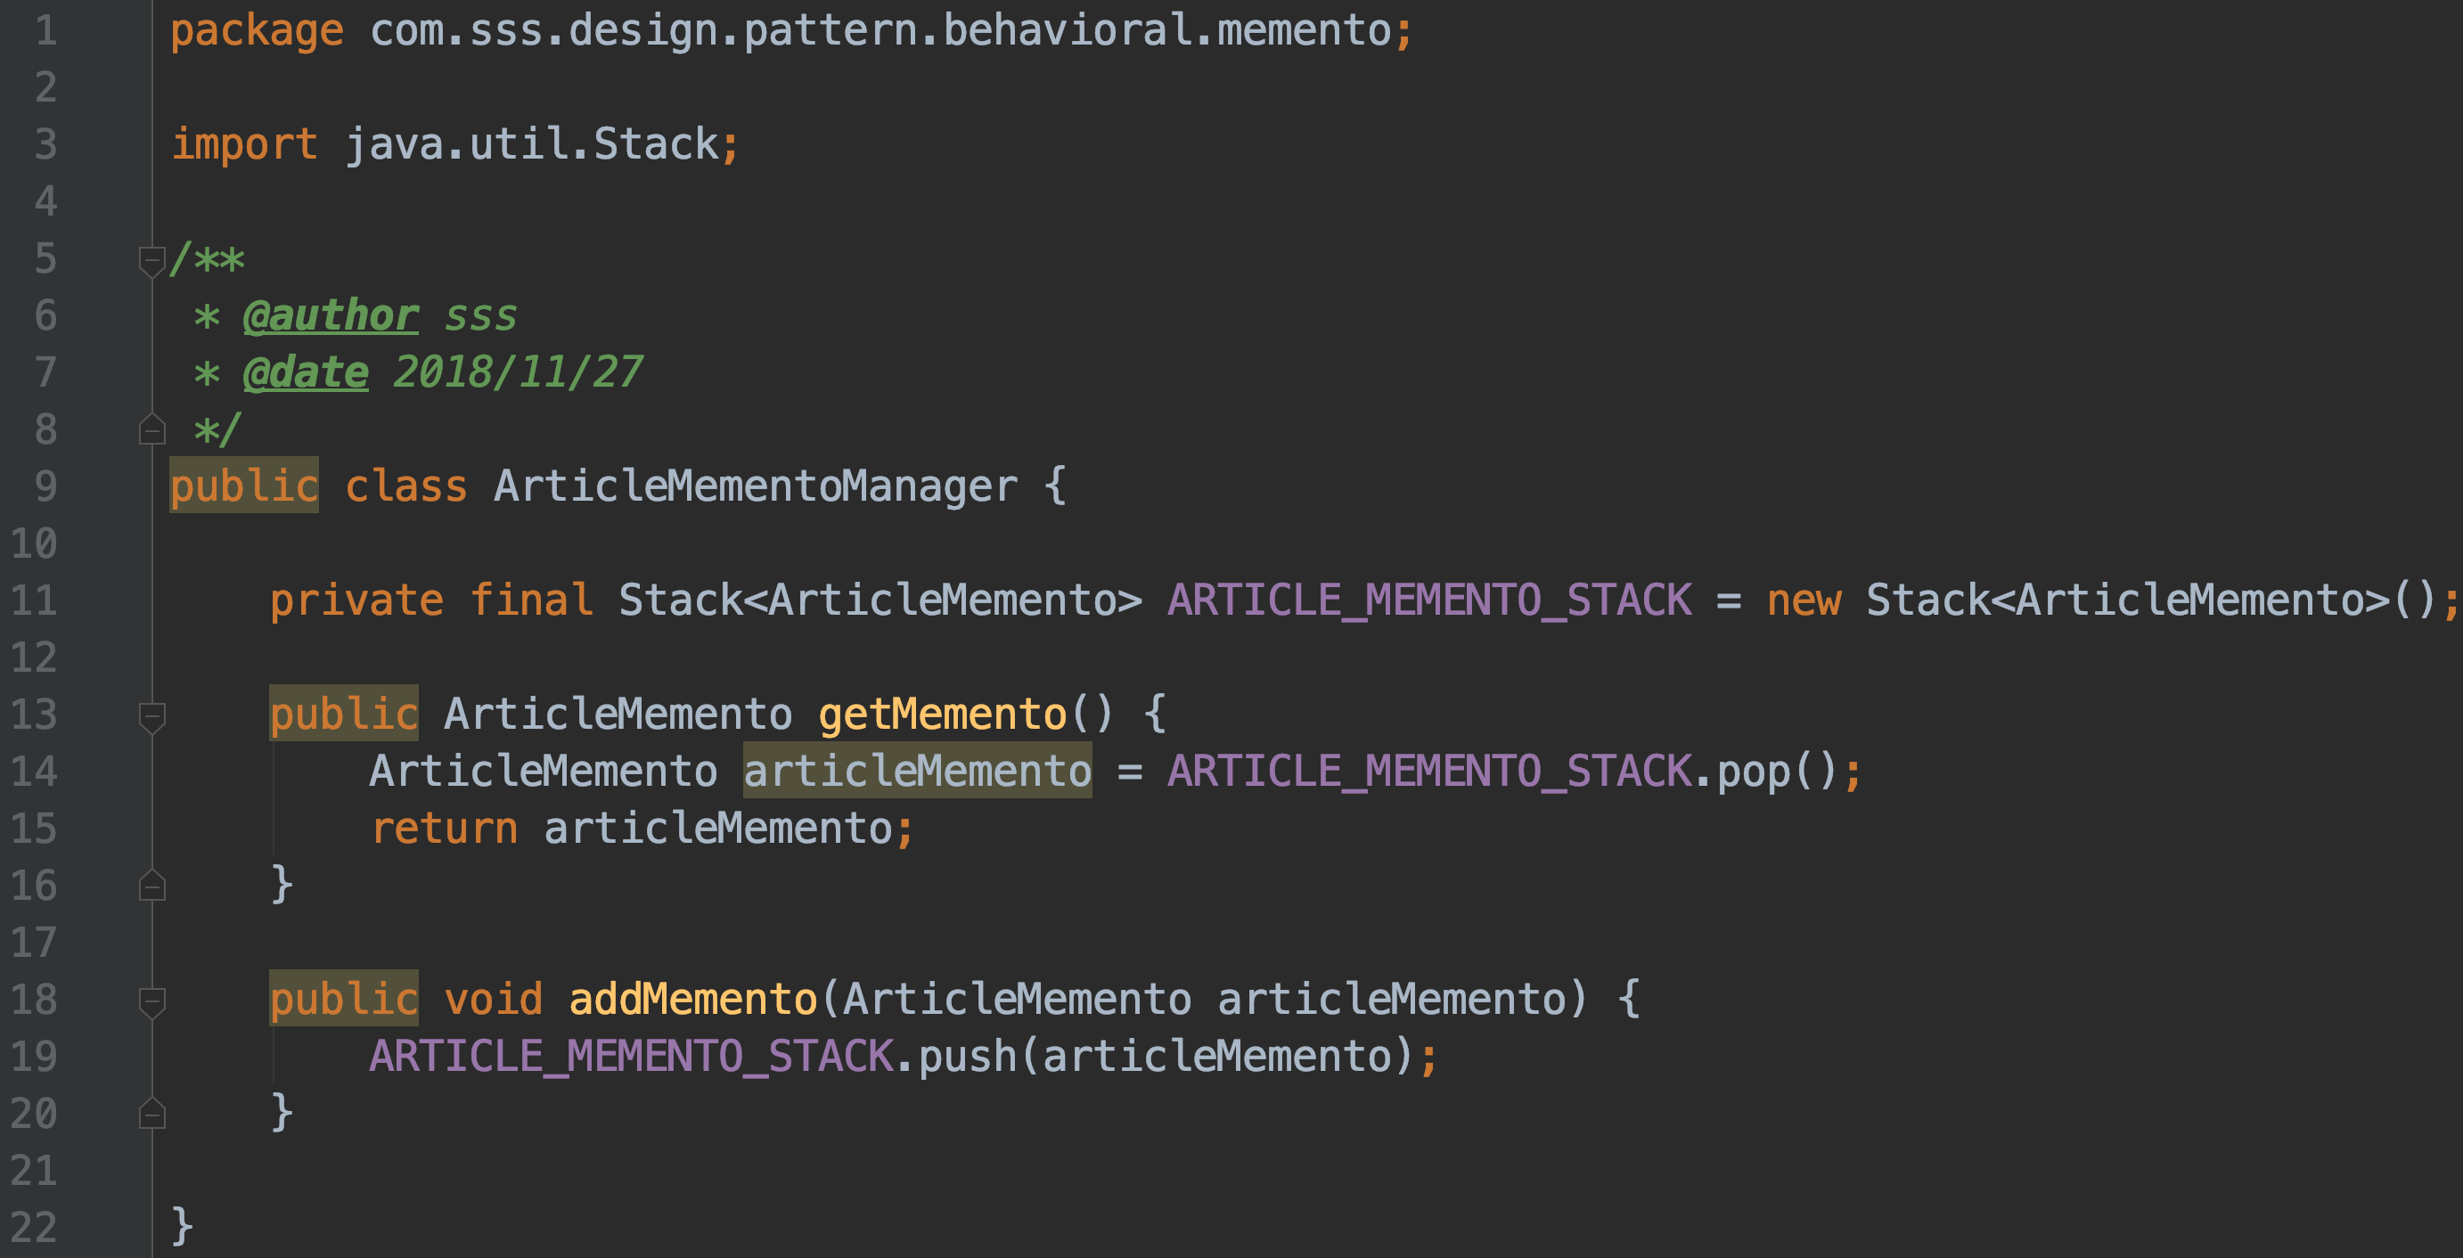Click the getMemento method name

[942, 715]
